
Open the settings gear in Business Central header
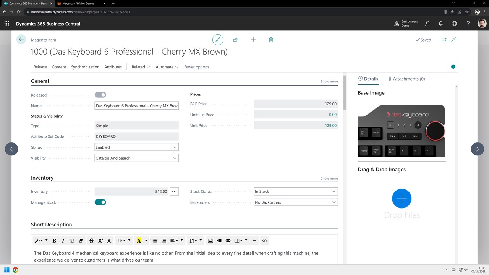pos(455,24)
